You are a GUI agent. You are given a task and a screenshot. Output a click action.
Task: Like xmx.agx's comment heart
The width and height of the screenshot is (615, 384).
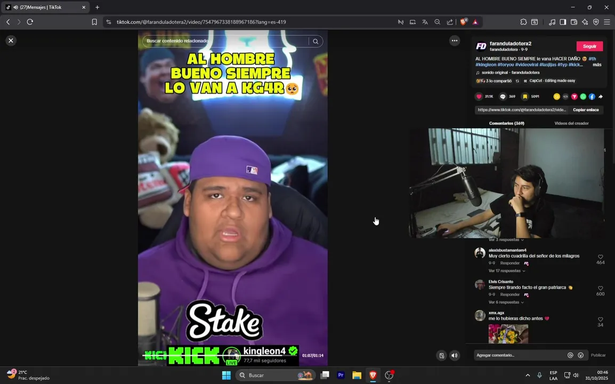pos(601,319)
